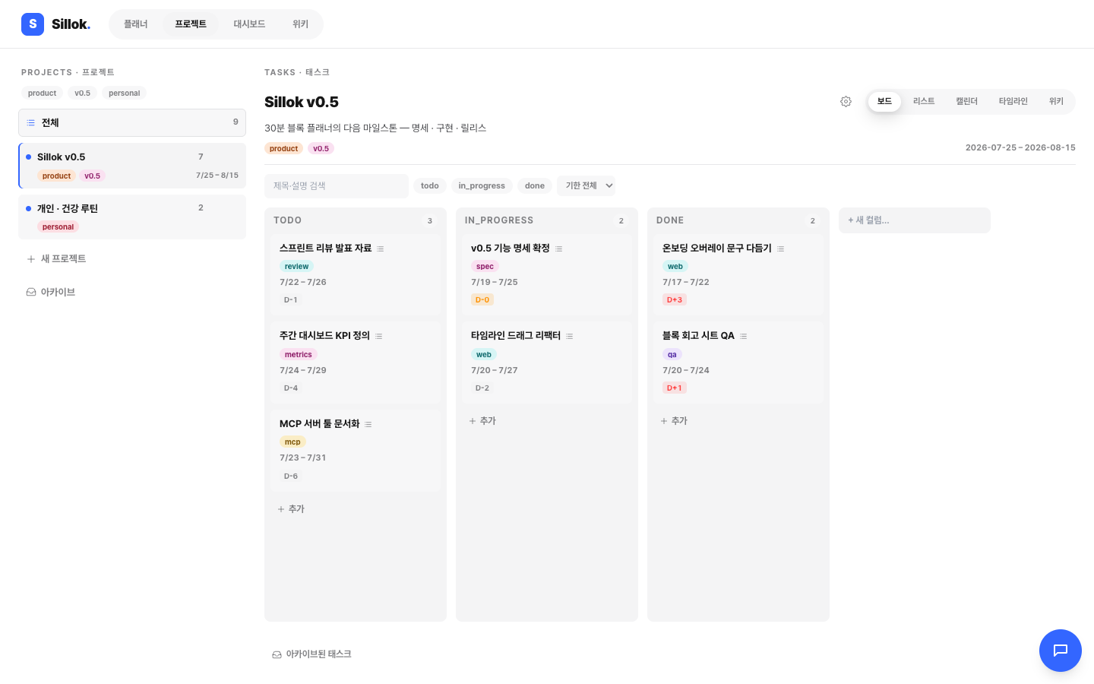
Task: Open 블록 회고 시트 QA task card
Action: click(738, 363)
